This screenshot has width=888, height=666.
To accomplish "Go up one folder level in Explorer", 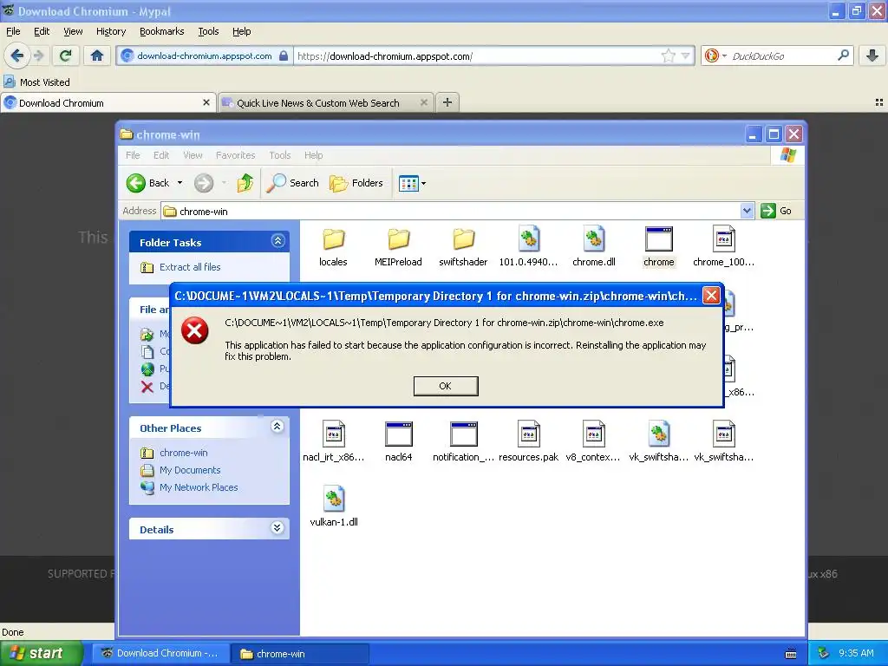I will (245, 183).
